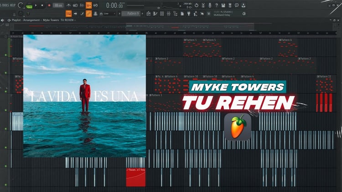Open the Pattern 9 selector dropdown
The width and height of the screenshot is (342, 192).
(133, 14)
